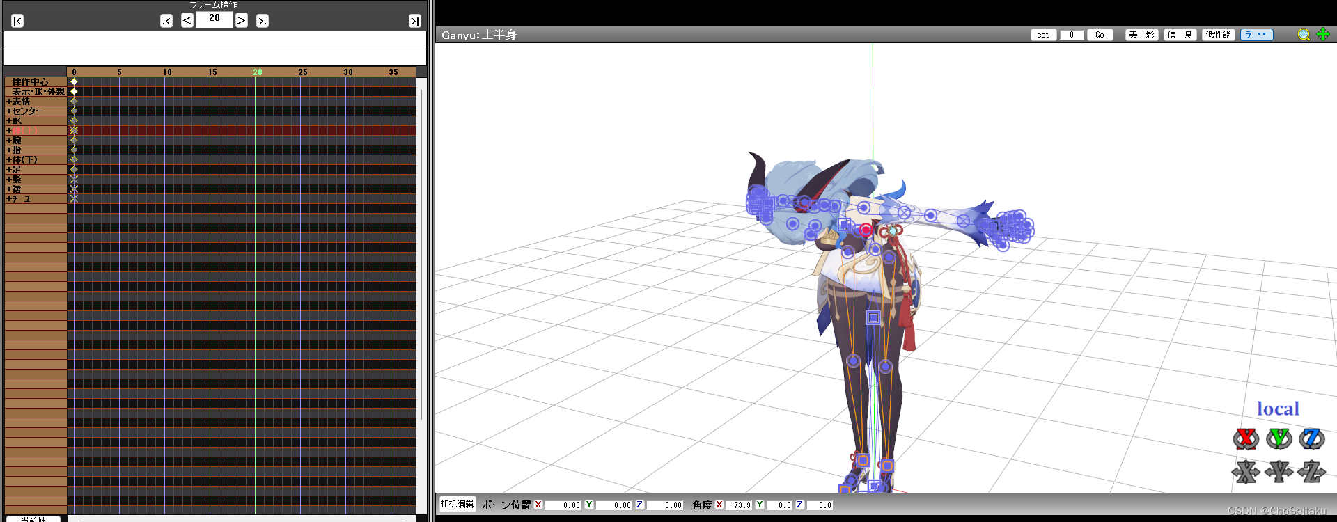The height and width of the screenshot is (522, 1337).
Task: Click the X axis move handle
Action: (x=1246, y=472)
